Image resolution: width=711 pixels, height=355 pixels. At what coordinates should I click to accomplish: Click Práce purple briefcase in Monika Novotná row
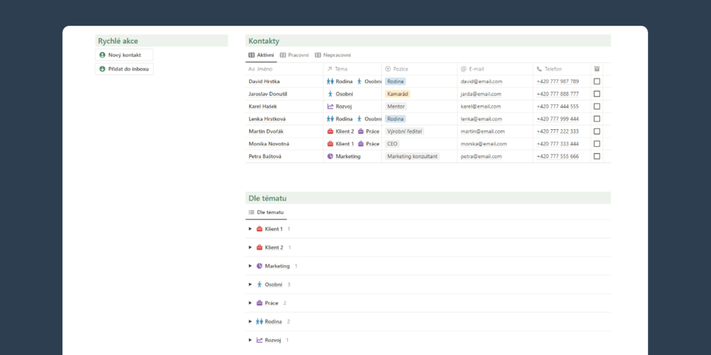(361, 144)
